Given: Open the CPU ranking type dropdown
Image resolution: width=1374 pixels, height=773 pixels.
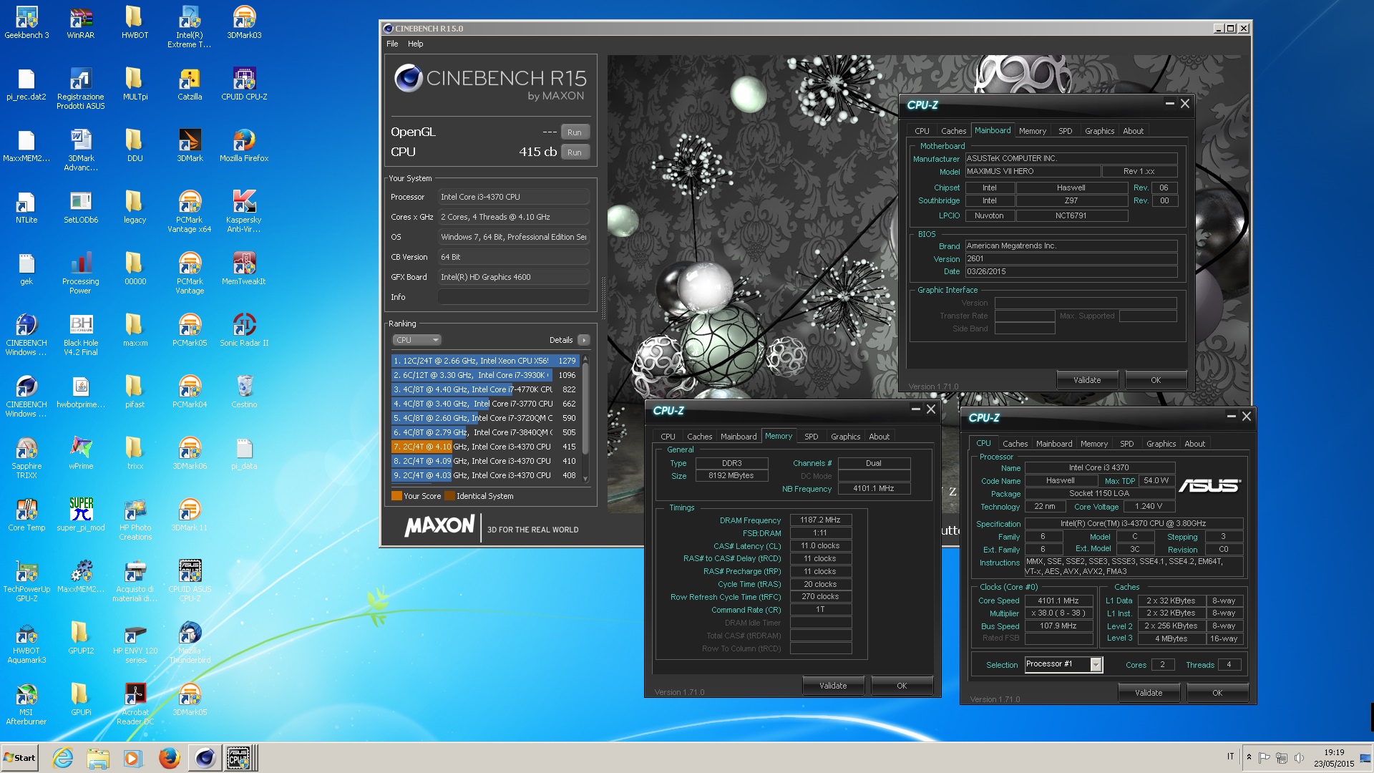Looking at the screenshot, I should (416, 340).
